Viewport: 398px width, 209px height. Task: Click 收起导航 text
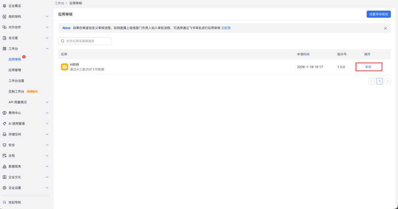click(15, 202)
